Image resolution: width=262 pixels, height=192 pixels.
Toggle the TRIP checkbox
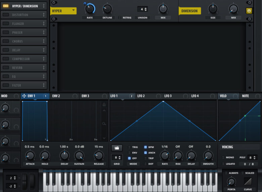[x=145, y=158]
